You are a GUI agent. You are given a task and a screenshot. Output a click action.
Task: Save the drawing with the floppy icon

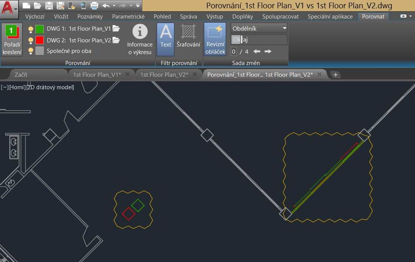(49, 6)
